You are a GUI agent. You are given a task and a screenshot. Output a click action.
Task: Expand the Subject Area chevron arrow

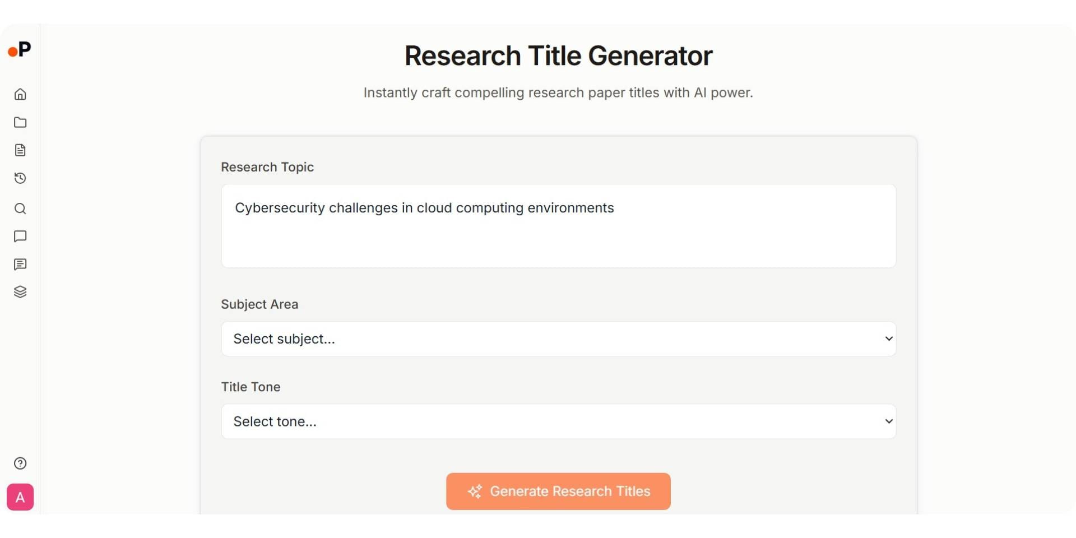coord(888,338)
